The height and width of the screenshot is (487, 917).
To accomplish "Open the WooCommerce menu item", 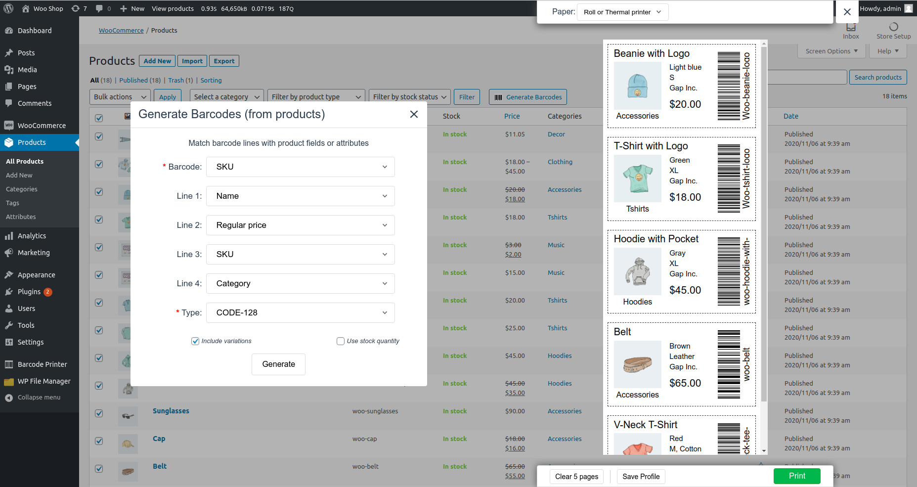I will click(42, 126).
